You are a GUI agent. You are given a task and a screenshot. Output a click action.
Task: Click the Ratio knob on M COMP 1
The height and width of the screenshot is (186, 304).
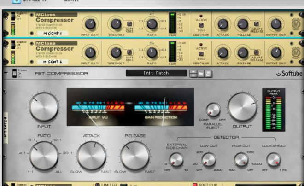(x=152, y=24)
